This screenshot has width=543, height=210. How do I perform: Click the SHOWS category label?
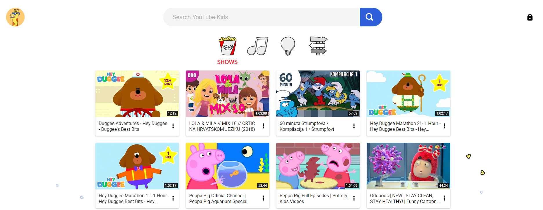coord(227,62)
